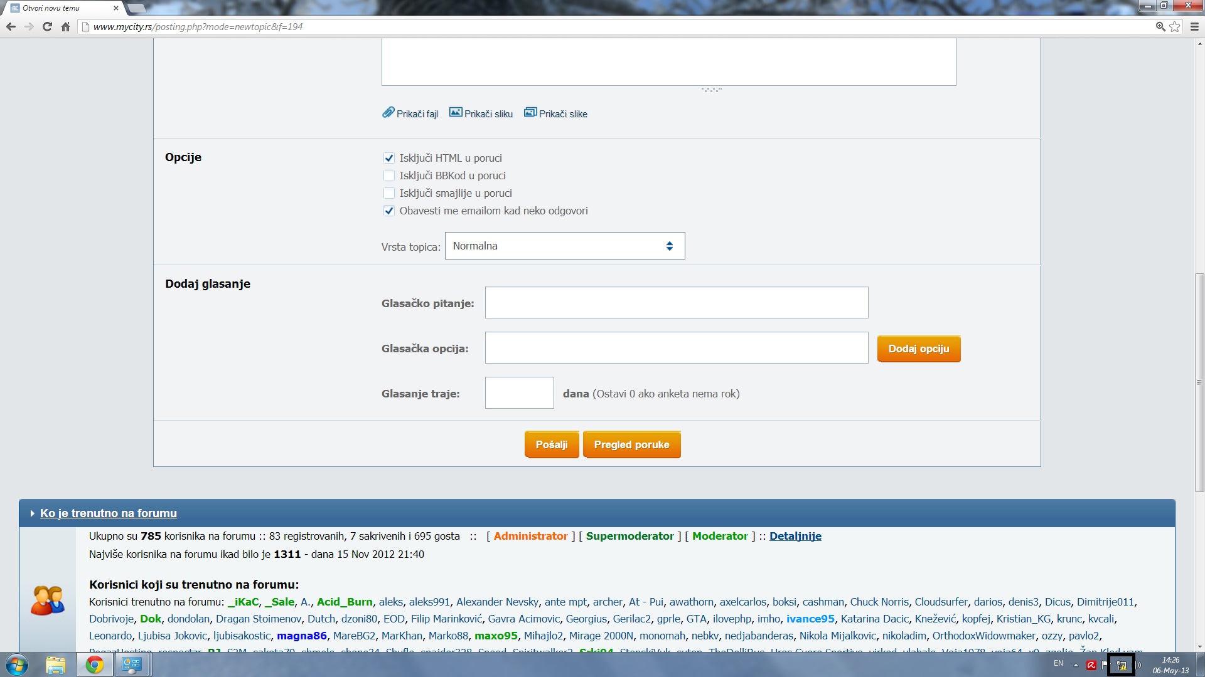The height and width of the screenshot is (677, 1205).
Task: Bookmark page with star icon
Action: [x=1175, y=27]
